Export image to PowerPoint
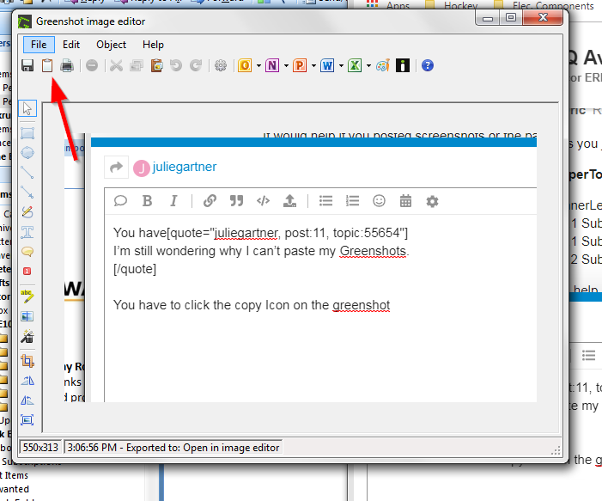The height and width of the screenshot is (501, 602). pos(300,65)
